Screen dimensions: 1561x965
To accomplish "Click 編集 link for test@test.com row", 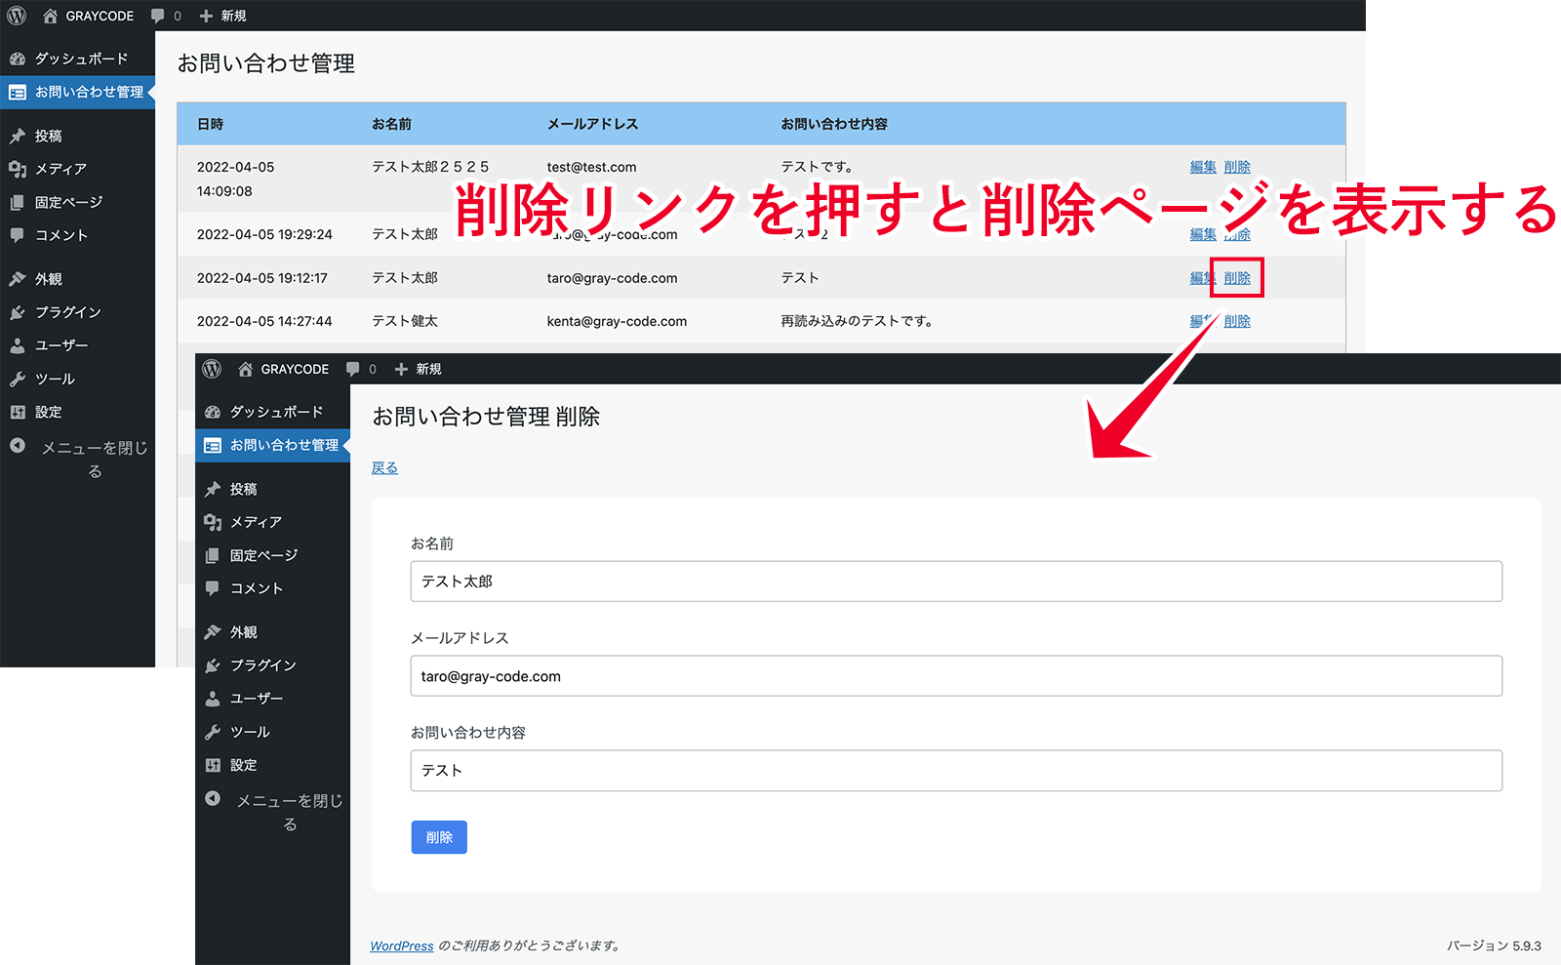I will pos(1203,167).
